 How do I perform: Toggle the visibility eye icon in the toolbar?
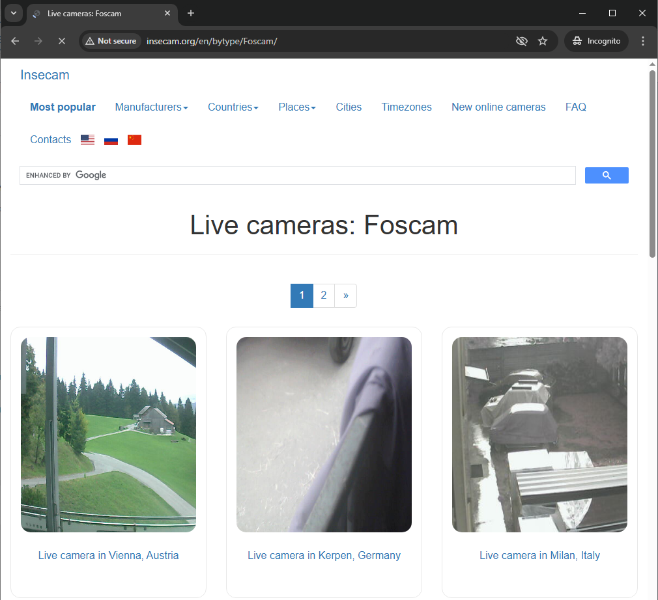pos(521,40)
